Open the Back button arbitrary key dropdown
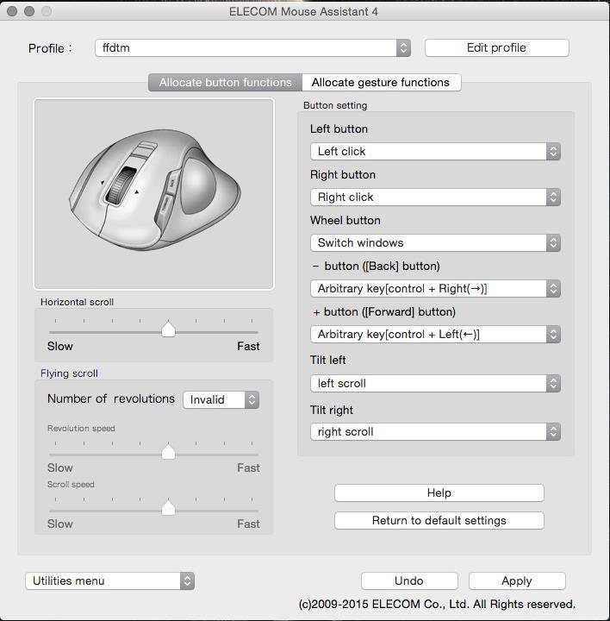The image size is (610, 621). pos(436,288)
